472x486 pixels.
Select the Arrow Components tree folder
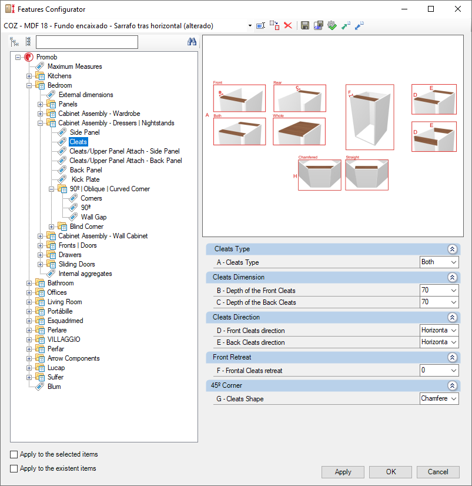[73, 358]
